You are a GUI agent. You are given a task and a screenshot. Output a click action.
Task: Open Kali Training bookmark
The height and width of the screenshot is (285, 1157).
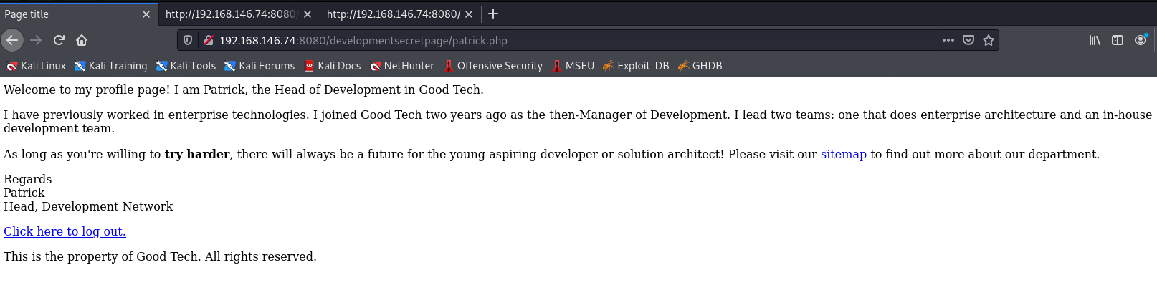click(110, 66)
